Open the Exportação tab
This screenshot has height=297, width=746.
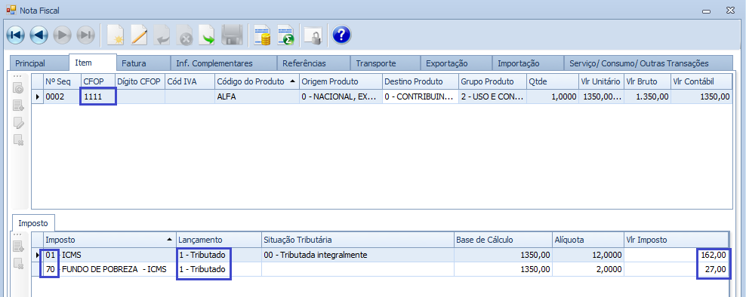[456, 63]
